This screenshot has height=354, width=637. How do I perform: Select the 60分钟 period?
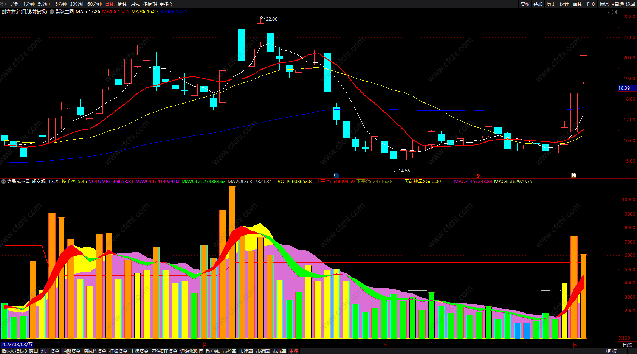pyautogui.click(x=95, y=4)
